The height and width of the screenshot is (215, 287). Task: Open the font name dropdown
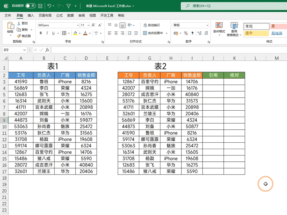tap(78, 25)
